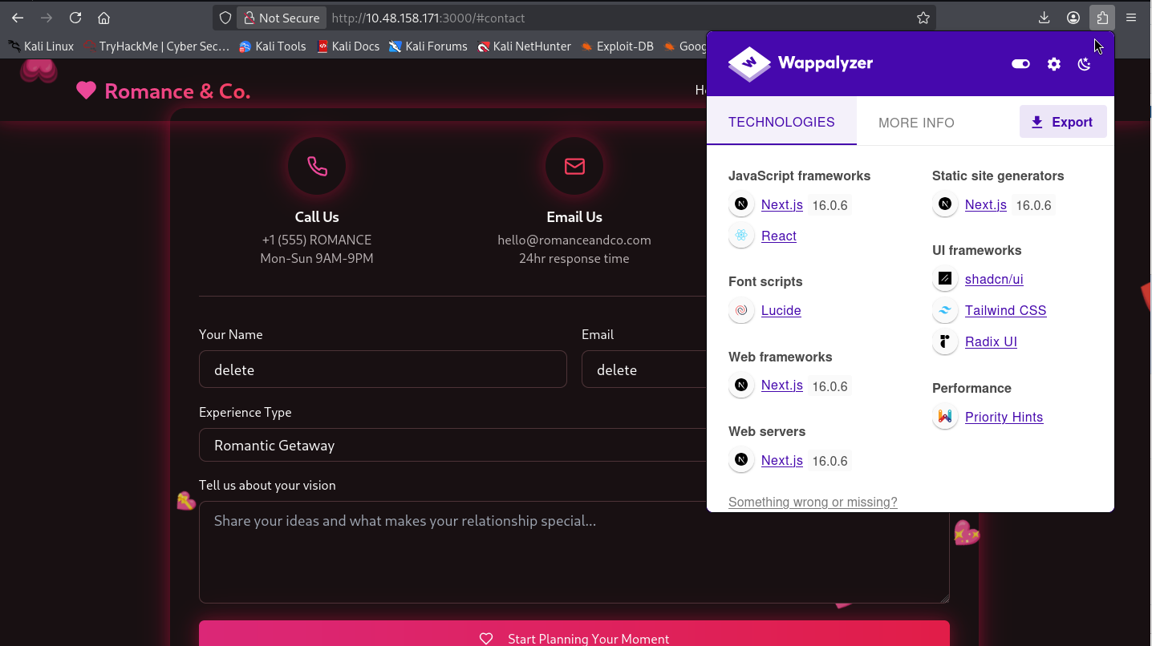Screen dimensions: 1152x646
Task: Open Firefox account profile menu
Action: pos(1073,18)
